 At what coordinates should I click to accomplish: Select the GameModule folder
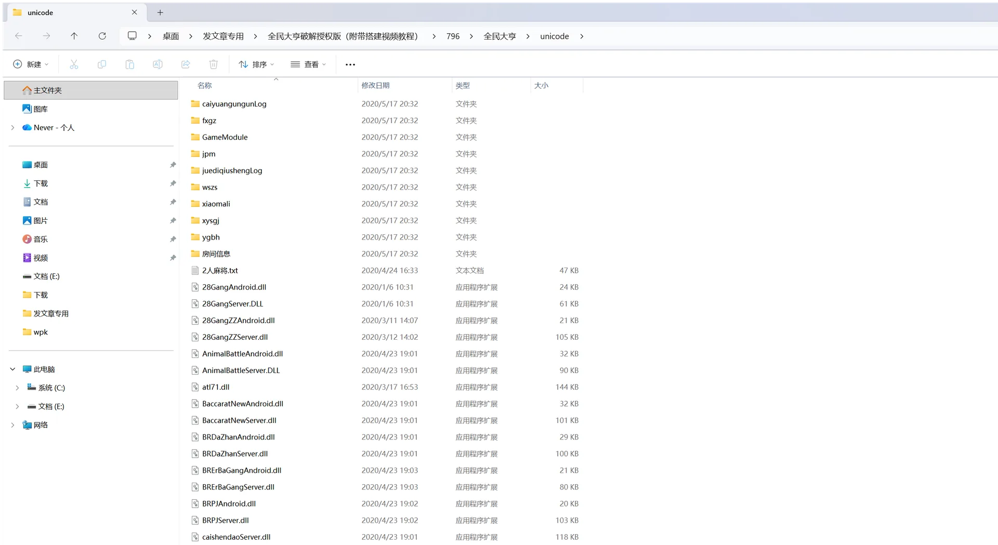[x=385, y=137]
